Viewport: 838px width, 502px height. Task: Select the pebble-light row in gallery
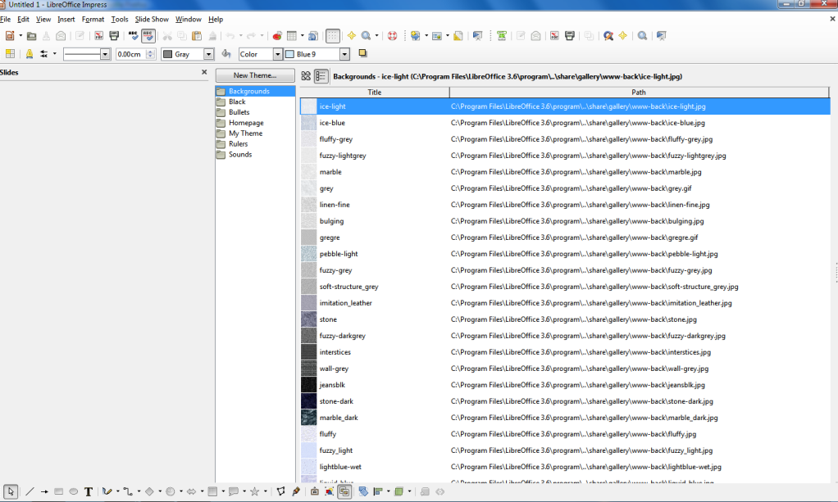click(565, 254)
